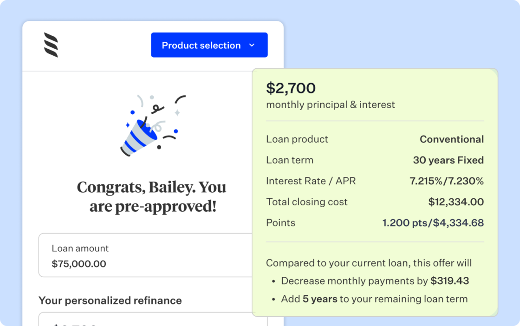Select the 30 years Fixed term
Viewport: 520px width, 326px height.
448,160
